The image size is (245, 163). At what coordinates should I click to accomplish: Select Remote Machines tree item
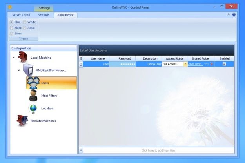click(43, 121)
